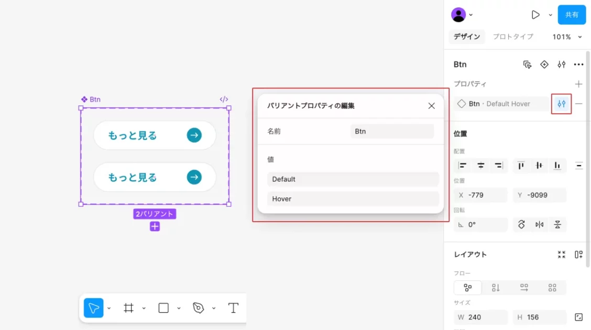The width and height of the screenshot is (591, 330).
Task: Choose the vertical flow layout option
Action: tap(496, 288)
